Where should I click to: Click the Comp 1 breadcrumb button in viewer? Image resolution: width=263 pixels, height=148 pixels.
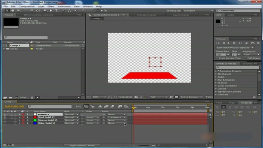[97, 18]
